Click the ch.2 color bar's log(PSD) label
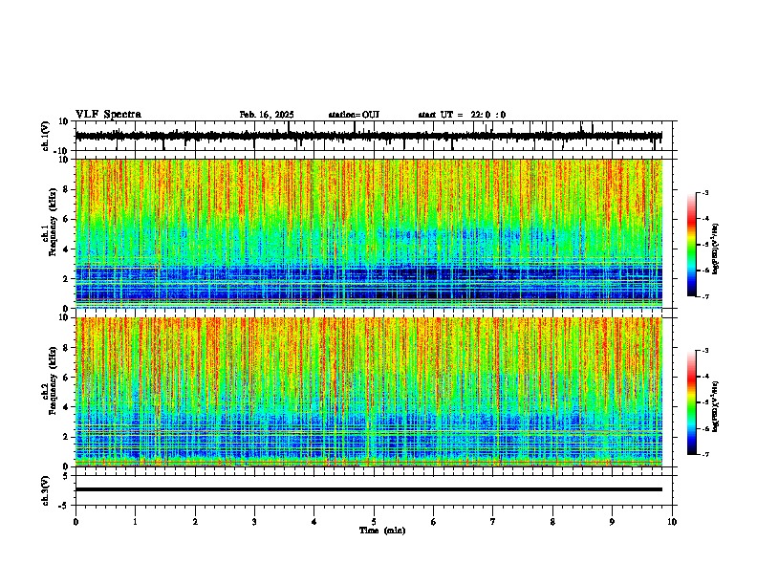This screenshot has width=757, height=585. pyautogui.click(x=715, y=406)
